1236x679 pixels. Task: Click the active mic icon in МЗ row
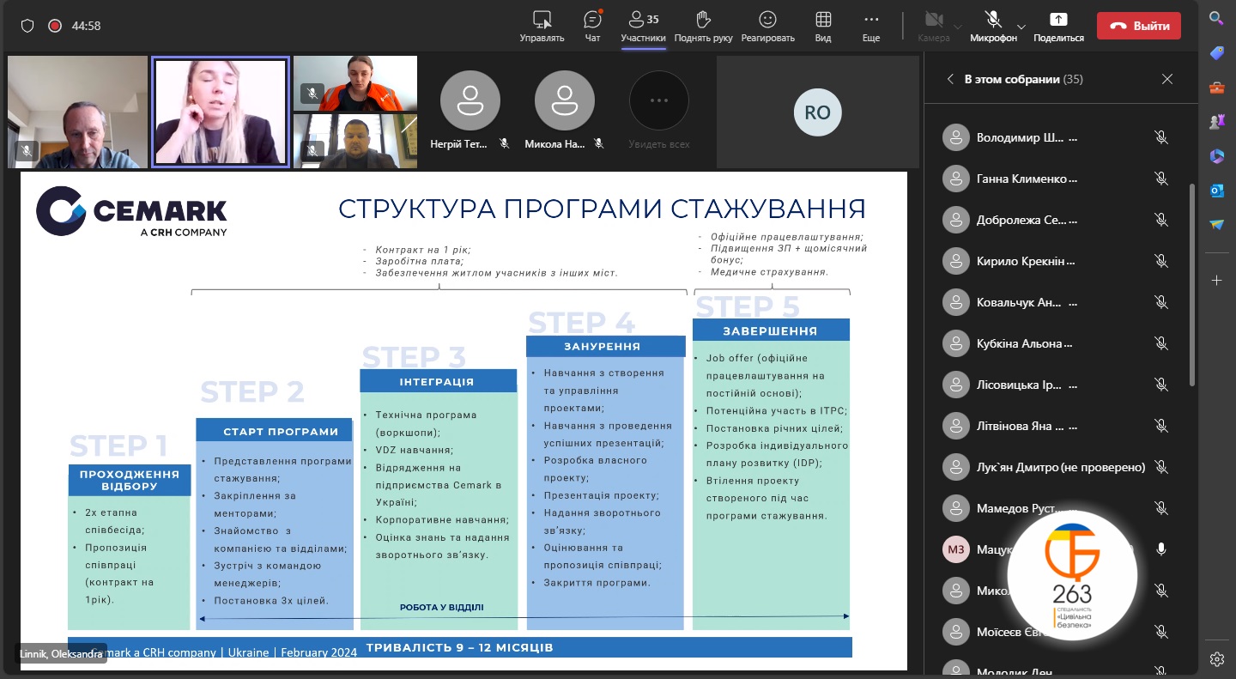click(x=1161, y=549)
